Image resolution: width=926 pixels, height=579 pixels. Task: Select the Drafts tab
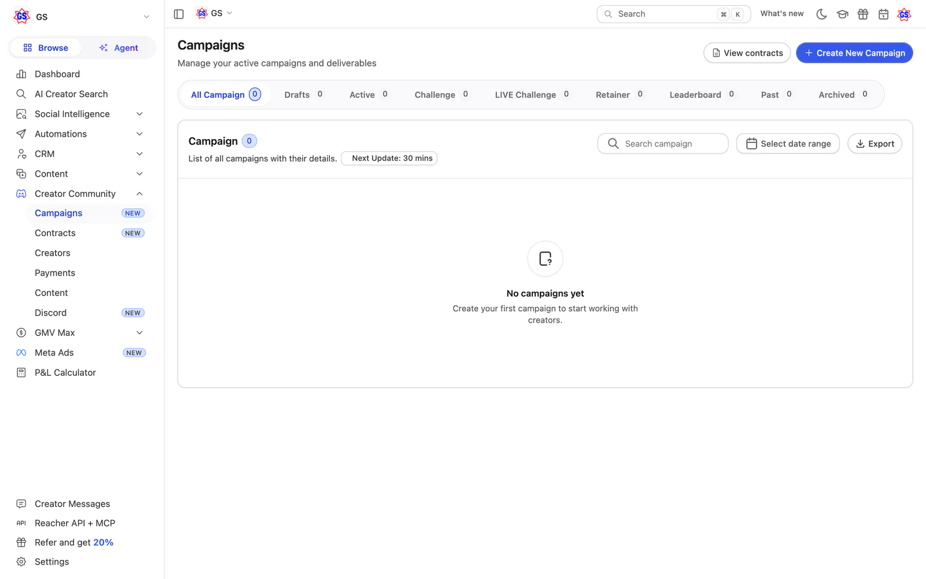pos(304,94)
